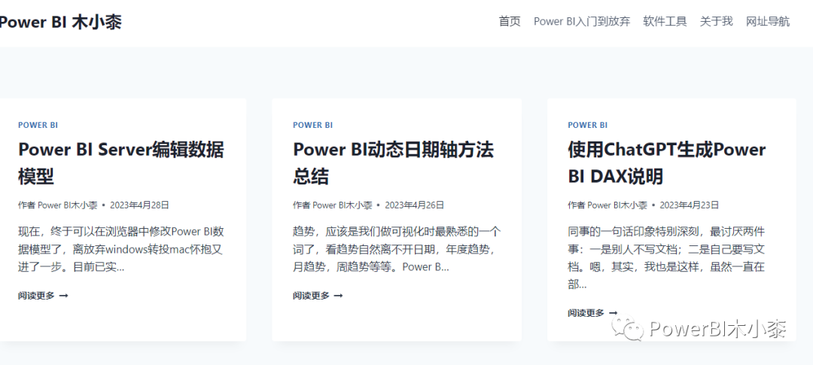Click arrow icon beside 阅读更多 in Server post
The image size is (813, 365).
pos(64,296)
